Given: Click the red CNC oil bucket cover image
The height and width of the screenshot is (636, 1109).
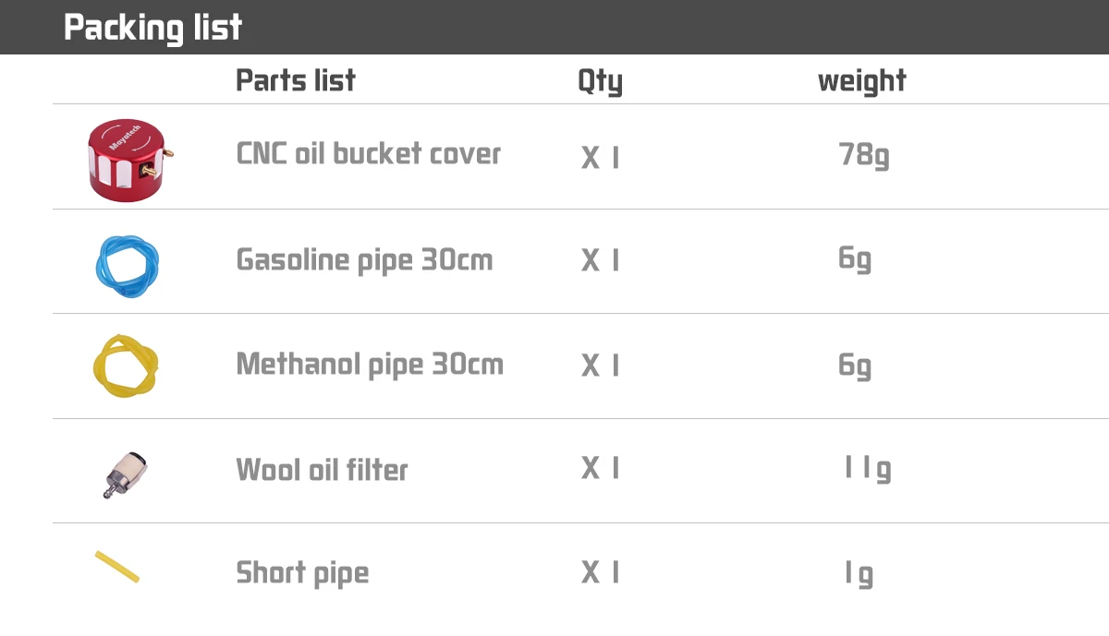Looking at the screenshot, I should (128, 159).
